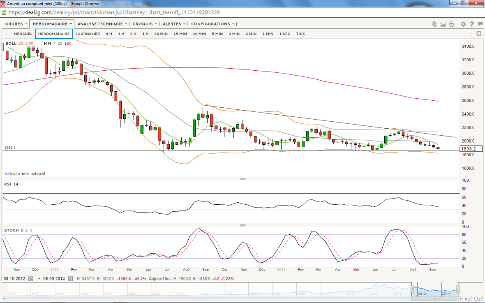Choose the 15 MIN interval
The width and height of the screenshot is (485, 303).
pyautogui.click(x=180, y=34)
